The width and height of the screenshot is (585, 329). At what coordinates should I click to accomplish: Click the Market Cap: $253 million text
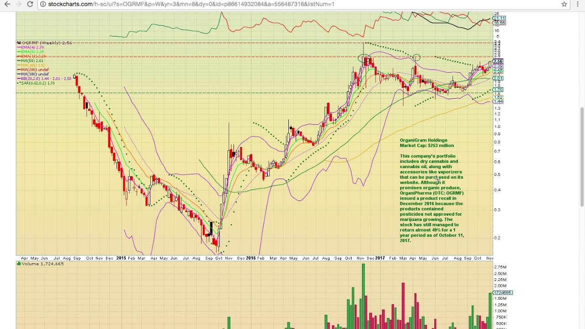coord(427,146)
